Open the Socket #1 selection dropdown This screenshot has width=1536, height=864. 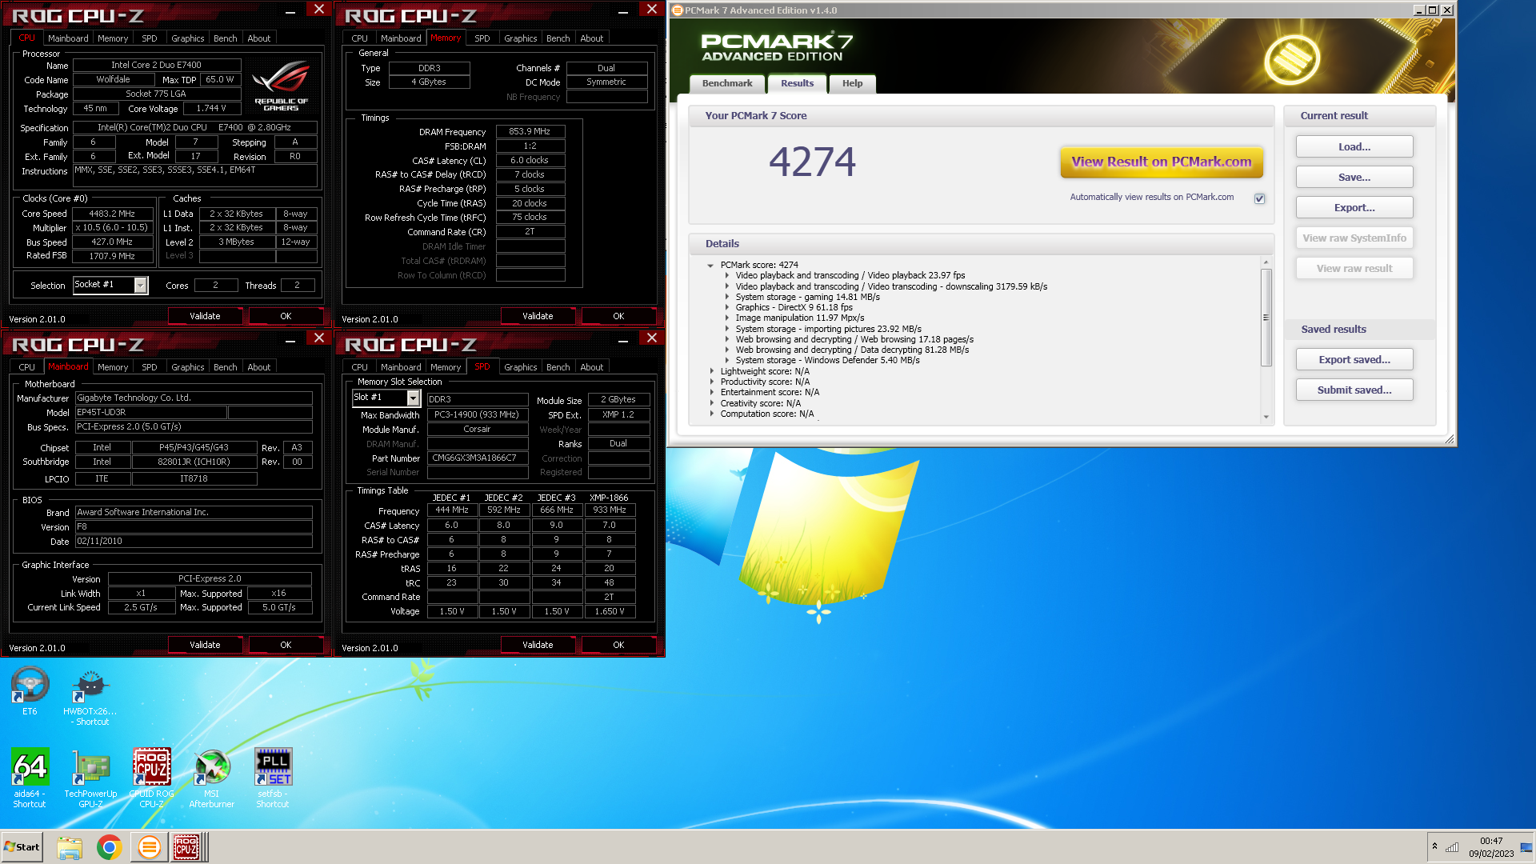pos(141,285)
